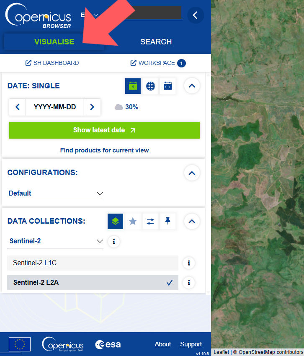The height and width of the screenshot is (356, 304).
Task: Select Sentinel-2 L1C option
Action: (93, 263)
